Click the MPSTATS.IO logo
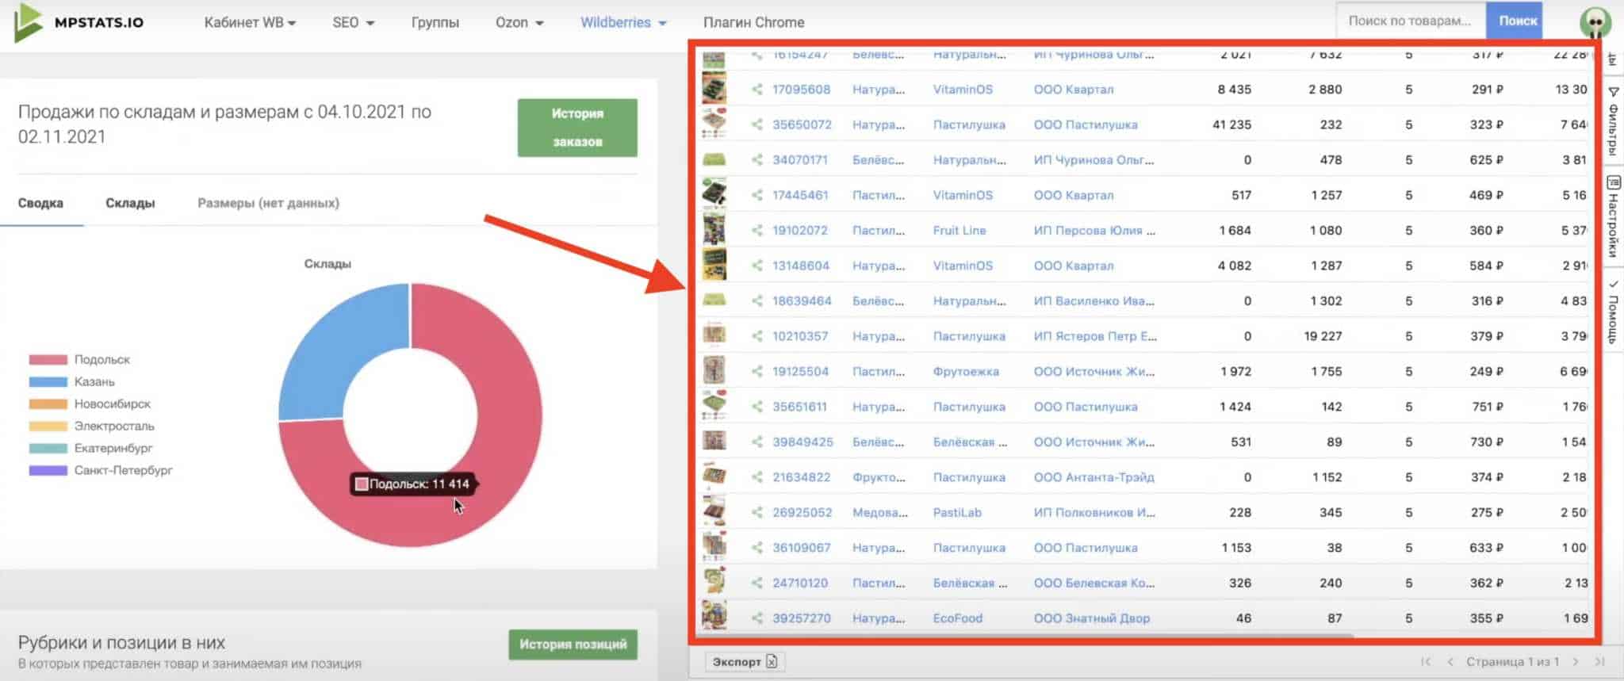This screenshot has width=1624, height=681. [x=79, y=22]
